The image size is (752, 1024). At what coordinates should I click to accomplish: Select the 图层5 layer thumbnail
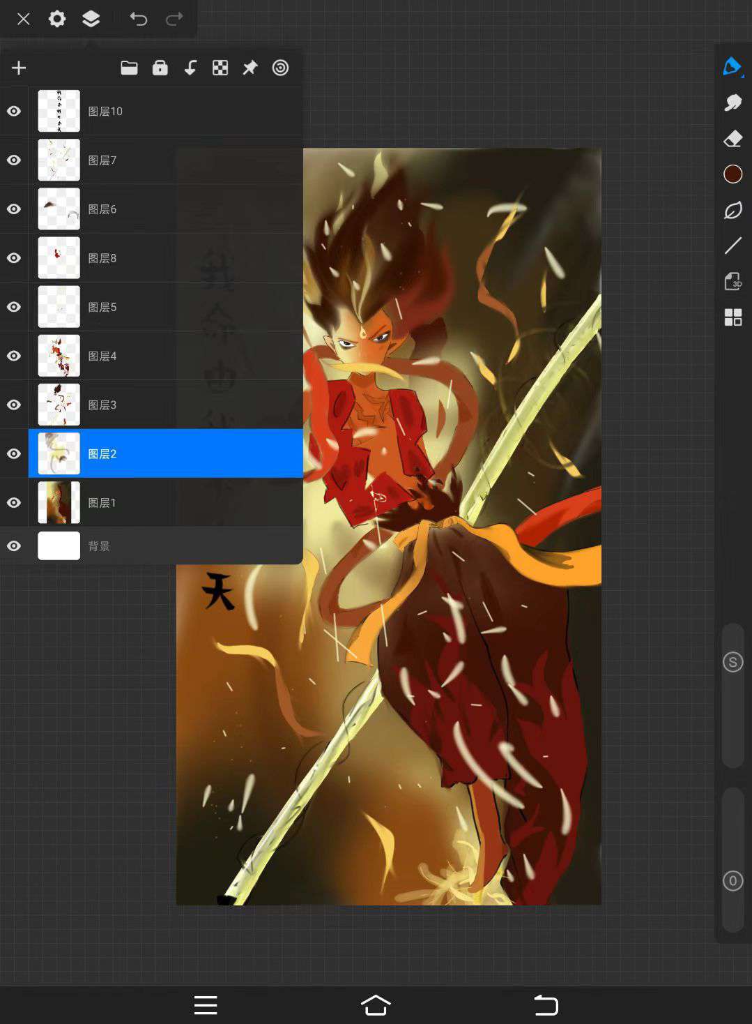coord(59,306)
